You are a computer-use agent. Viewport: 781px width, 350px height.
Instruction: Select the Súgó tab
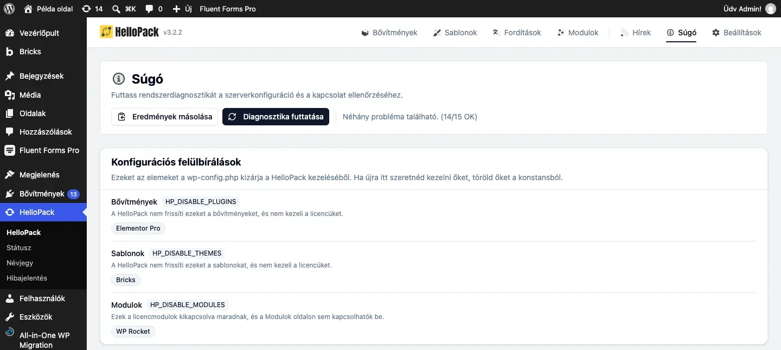681,33
